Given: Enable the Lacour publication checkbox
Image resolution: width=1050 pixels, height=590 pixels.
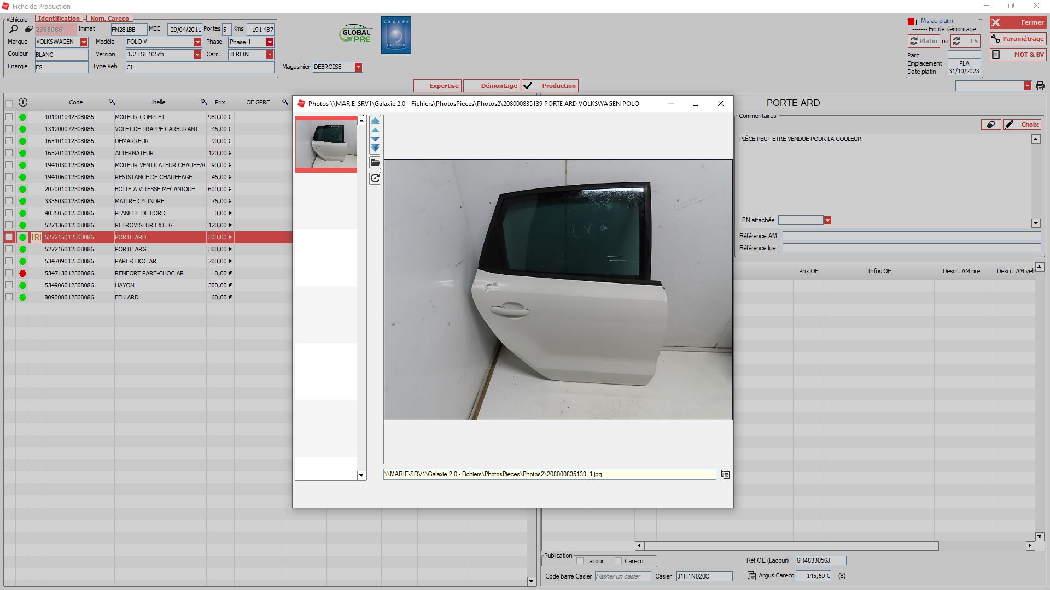Looking at the screenshot, I should (580, 561).
